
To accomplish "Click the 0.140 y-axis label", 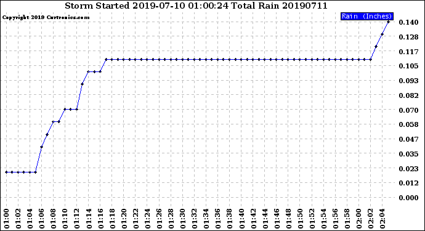I will click(408, 22).
